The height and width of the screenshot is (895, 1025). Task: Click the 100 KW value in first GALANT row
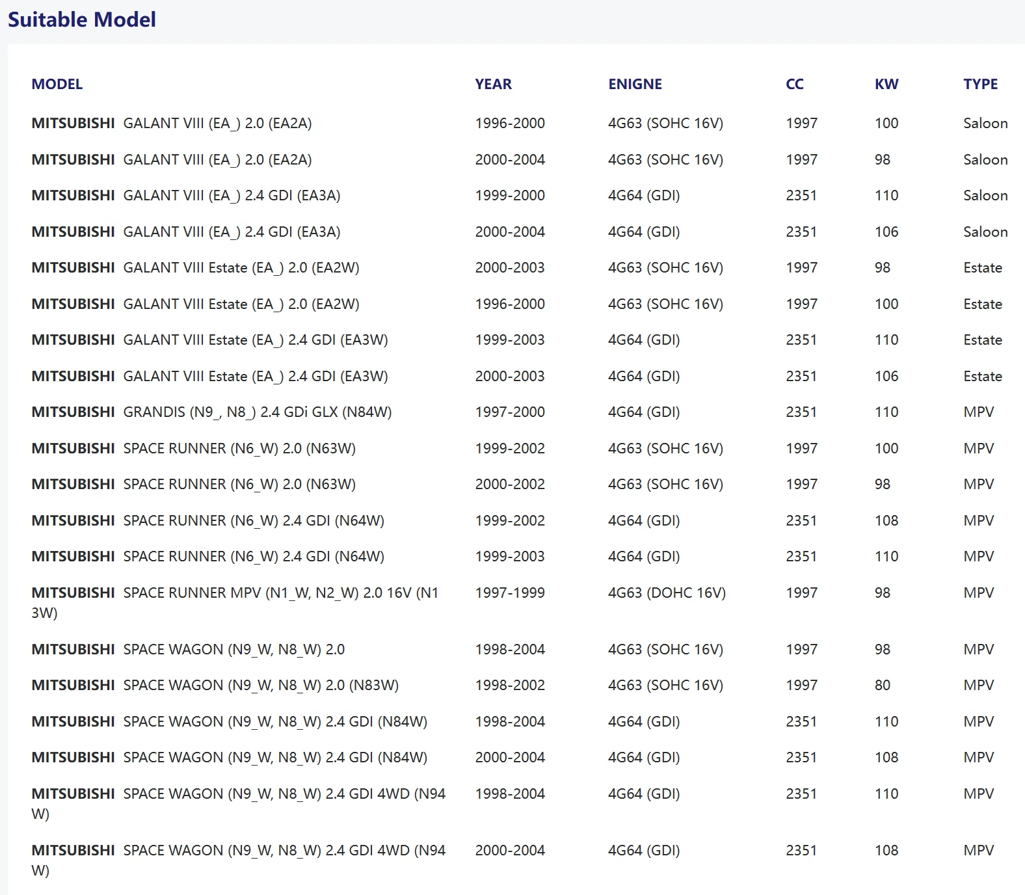click(x=886, y=123)
